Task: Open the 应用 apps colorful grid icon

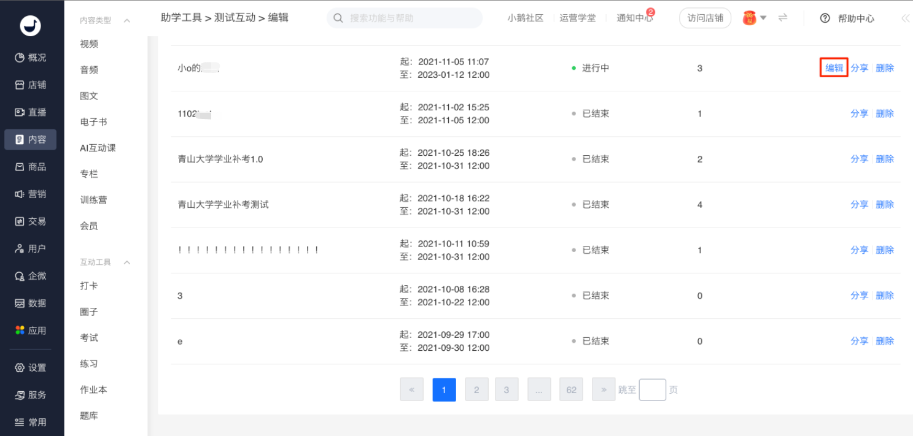Action: [20, 331]
